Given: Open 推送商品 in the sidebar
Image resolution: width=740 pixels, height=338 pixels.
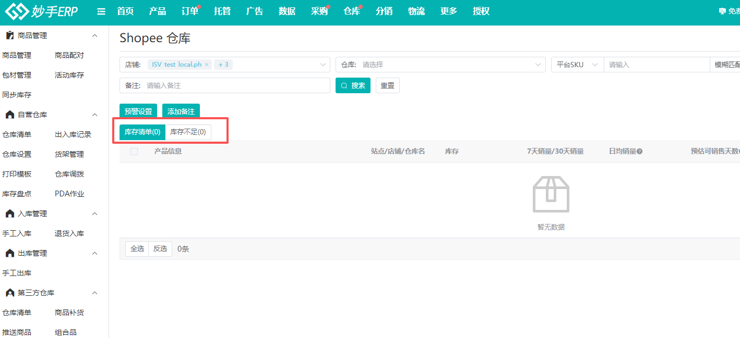Looking at the screenshot, I should 17,332.
